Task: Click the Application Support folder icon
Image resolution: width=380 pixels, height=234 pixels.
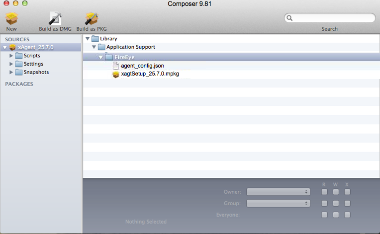Action: (101, 47)
